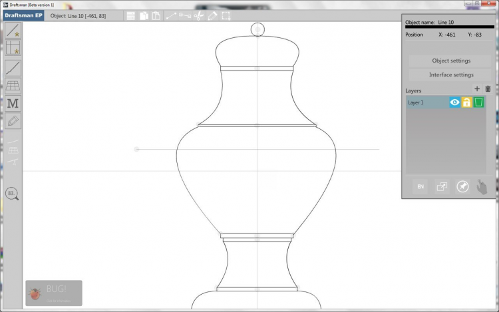Click the hand pointer icon
Image resolution: width=499 pixels, height=312 pixels.
[482, 187]
